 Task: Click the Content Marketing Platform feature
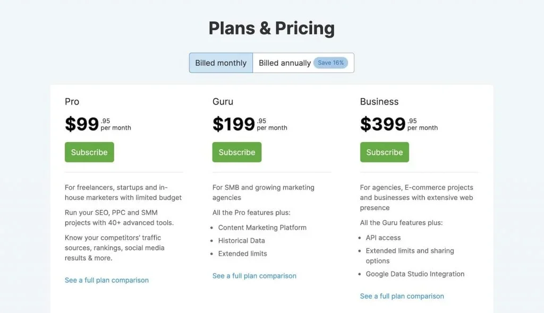pos(262,228)
